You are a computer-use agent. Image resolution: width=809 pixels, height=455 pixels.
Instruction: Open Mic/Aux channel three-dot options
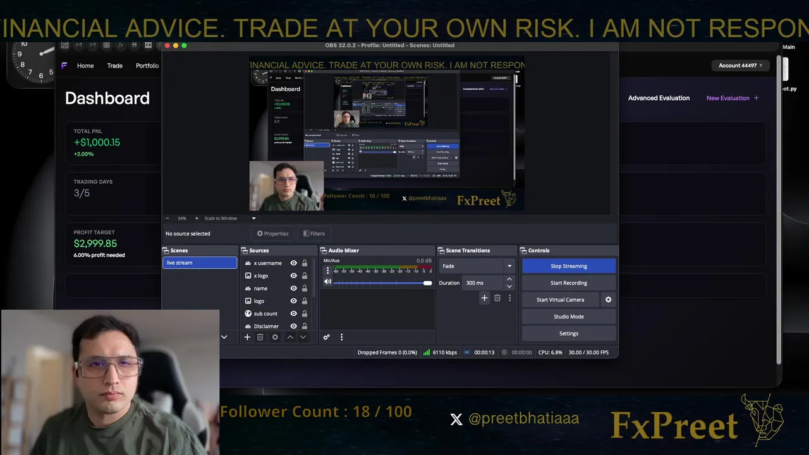(x=327, y=270)
